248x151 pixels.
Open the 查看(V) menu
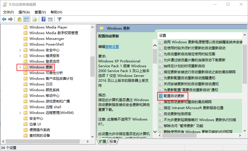40,12
